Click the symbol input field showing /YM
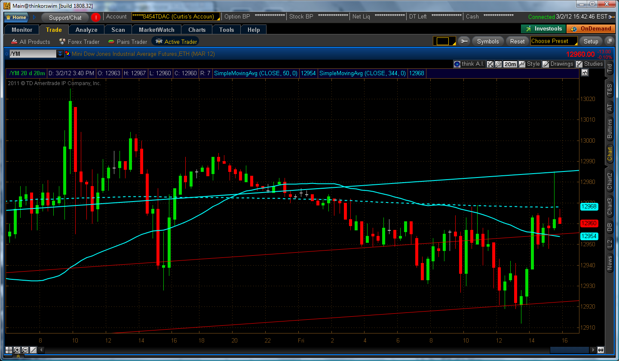619x361 pixels. coord(33,54)
